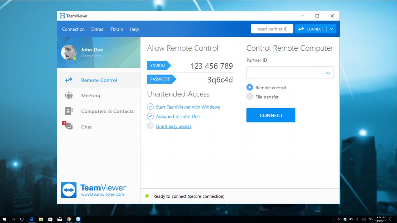Open Chat with unread notification

pyautogui.click(x=86, y=127)
